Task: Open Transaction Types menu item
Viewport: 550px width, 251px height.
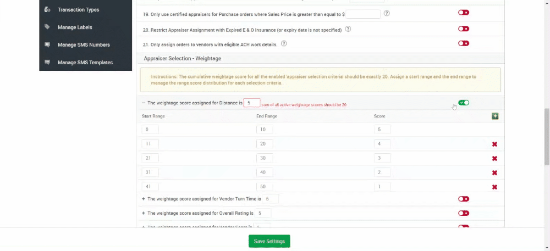Action: pyautogui.click(x=78, y=10)
